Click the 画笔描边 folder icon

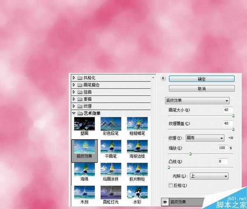pos(80,85)
